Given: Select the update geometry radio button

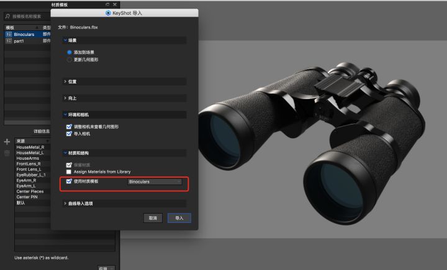Looking at the screenshot, I should [x=70, y=59].
